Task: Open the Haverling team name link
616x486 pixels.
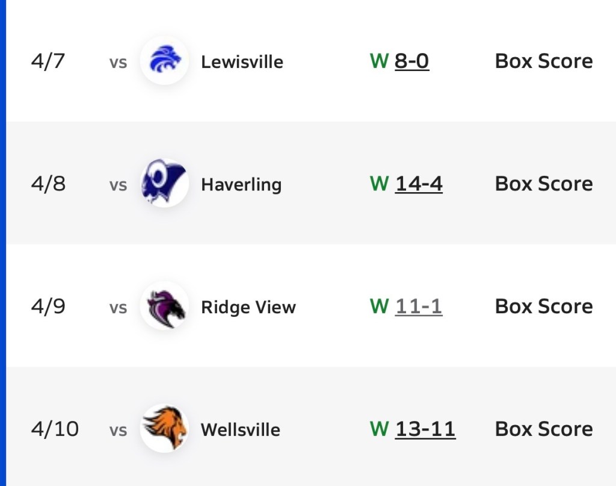Action: pyautogui.click(x=241, y=184)
